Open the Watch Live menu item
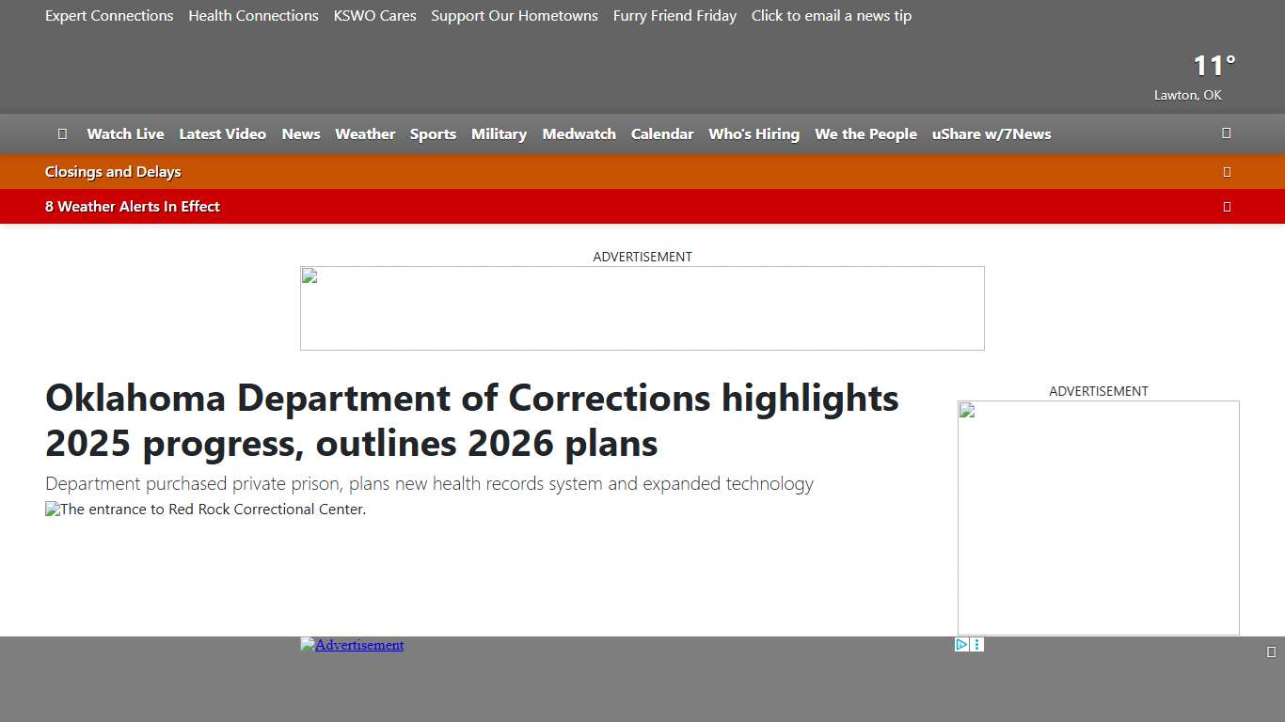Viewport: 1285px width, 722px height. click(x=125, y=133)
